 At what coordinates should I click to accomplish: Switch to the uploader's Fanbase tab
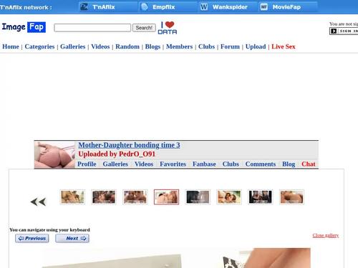click(x=204, y=164)
